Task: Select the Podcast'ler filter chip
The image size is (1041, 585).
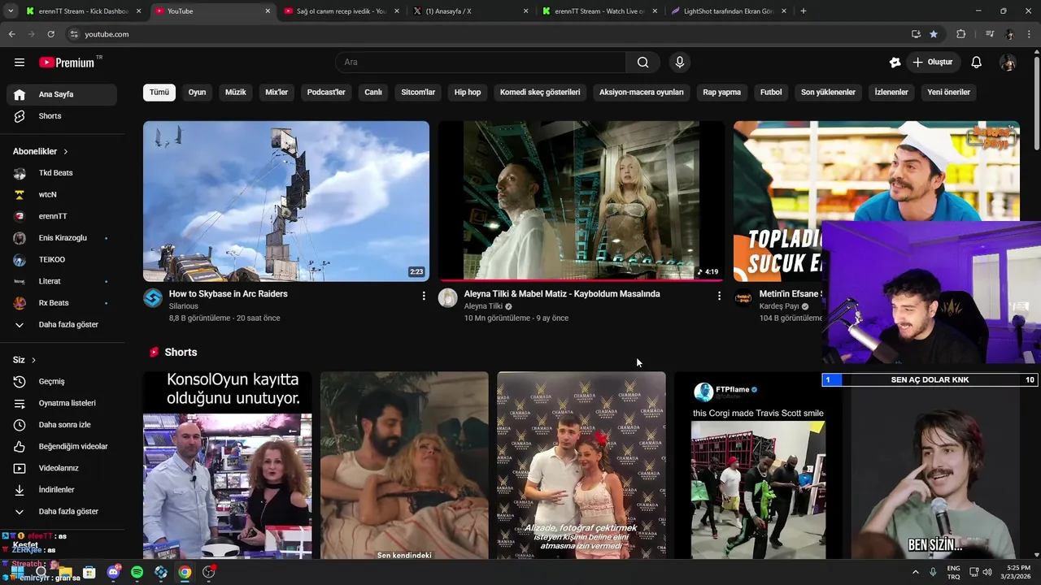Action: point(326,92)
